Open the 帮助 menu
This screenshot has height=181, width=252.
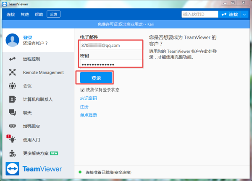[x=39, y=14]
